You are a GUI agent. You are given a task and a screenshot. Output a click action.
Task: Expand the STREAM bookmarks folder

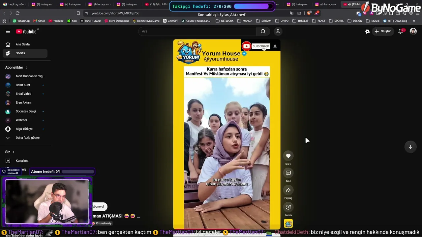[264, 21]
